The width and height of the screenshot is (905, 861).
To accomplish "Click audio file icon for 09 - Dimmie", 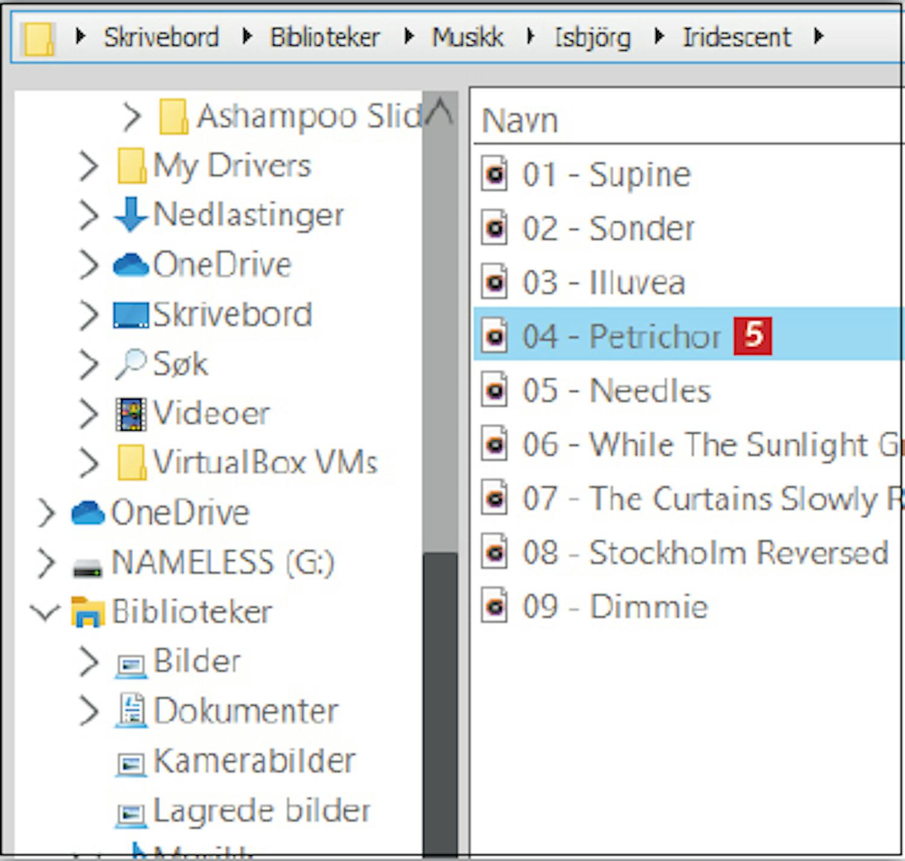I will point(494,606).
